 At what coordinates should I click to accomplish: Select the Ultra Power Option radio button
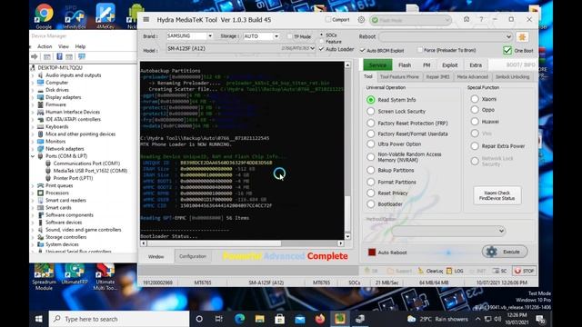370,144
